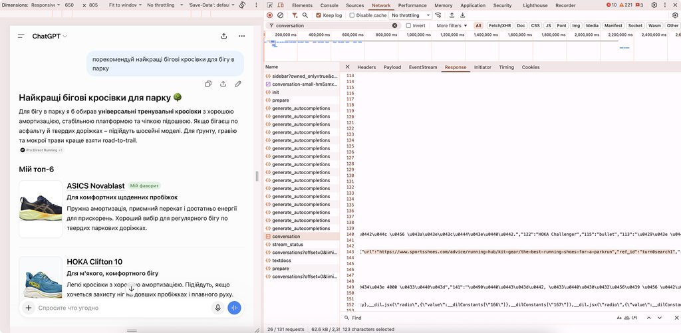Viewport: 681px width, 333px height.
Task: Switch to the Elements tab
Action: 303,5
